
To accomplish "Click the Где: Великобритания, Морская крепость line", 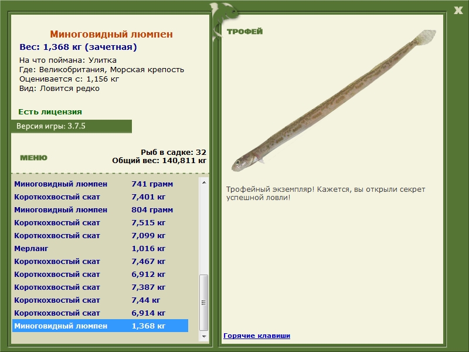I will pos(101,70).
